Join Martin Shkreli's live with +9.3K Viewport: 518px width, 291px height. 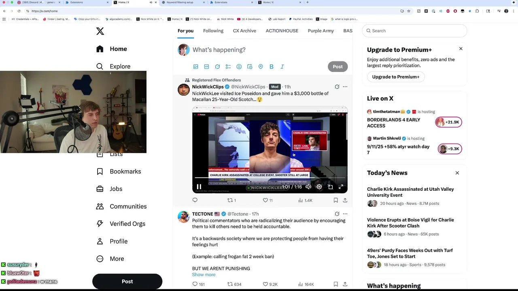coord(450,149)
